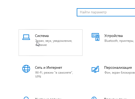Click the text "Фон, экран блокировки"
Screen dimensions: 135x99
(120, 73)
